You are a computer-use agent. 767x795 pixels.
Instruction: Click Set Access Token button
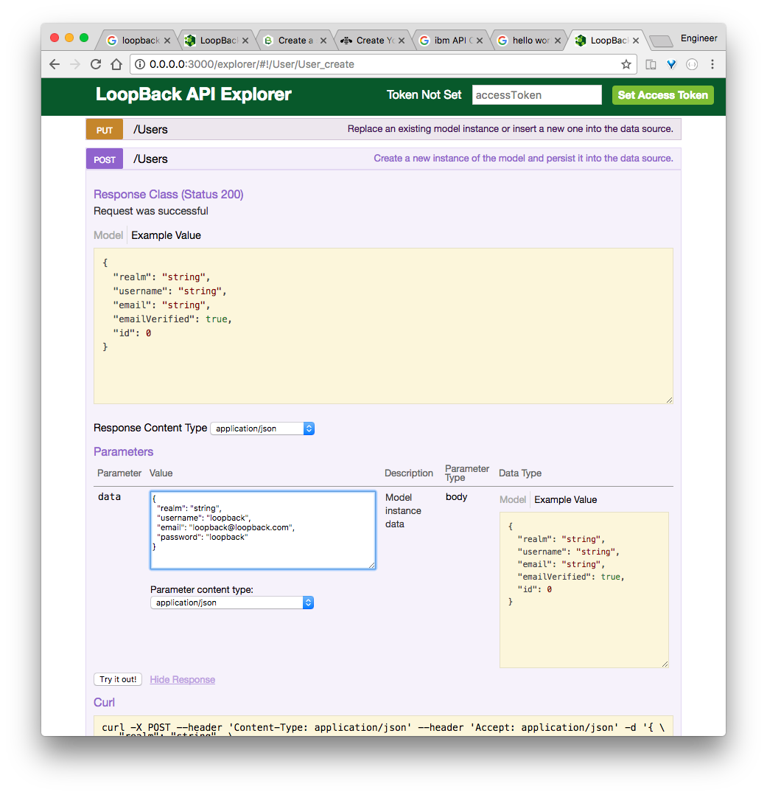(662, 95)
